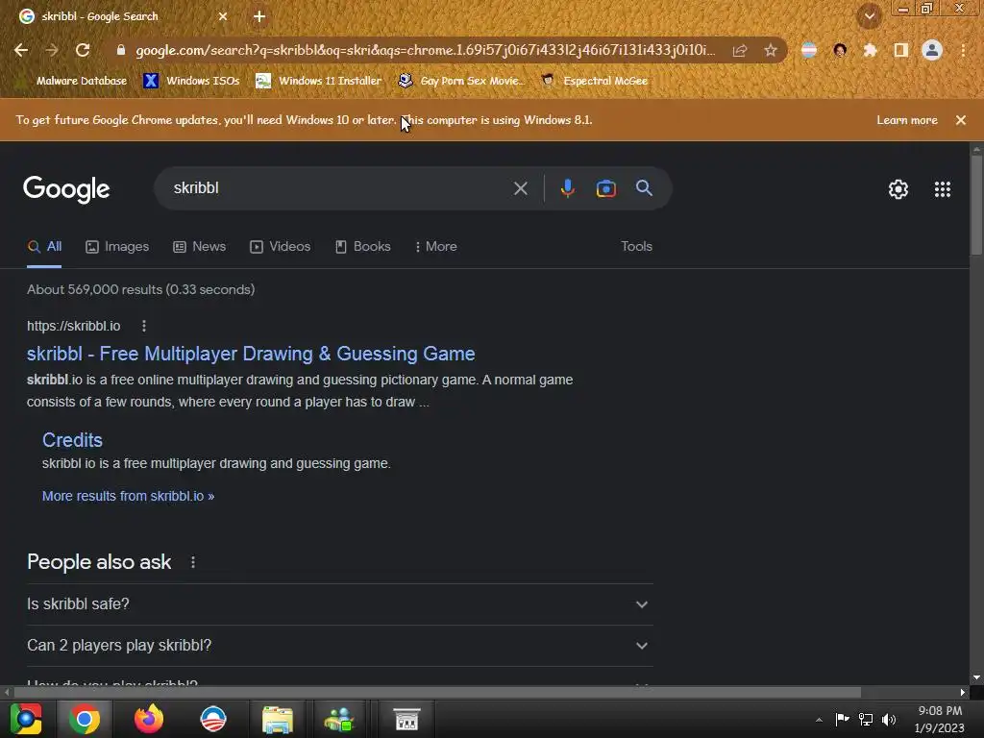This screenshot has width=984, height=738.
Task: Open a new browser tab
Action: (x=259, y=16)
